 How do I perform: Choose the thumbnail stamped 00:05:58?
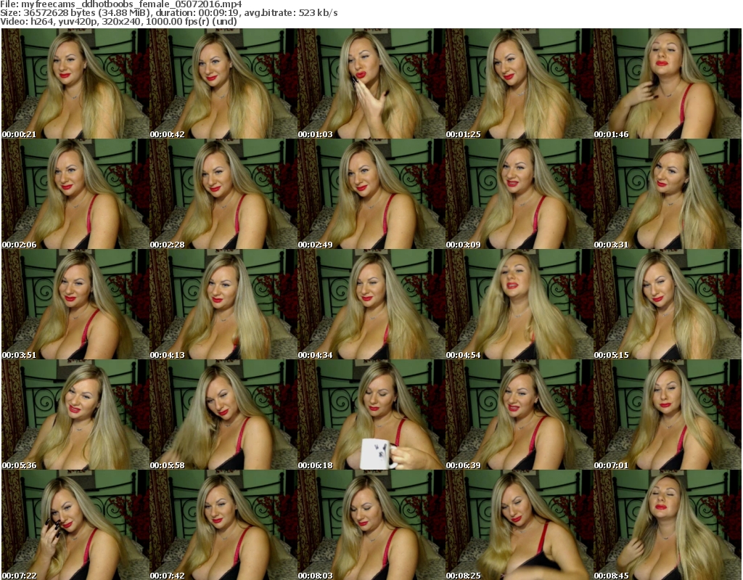coord(223,414)
